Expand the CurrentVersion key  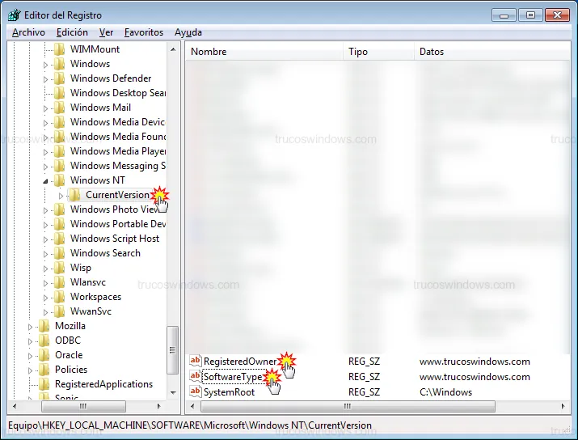(x=61, y=195)
